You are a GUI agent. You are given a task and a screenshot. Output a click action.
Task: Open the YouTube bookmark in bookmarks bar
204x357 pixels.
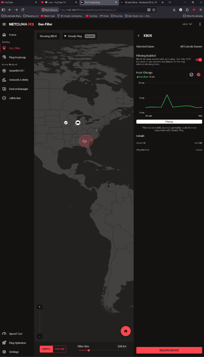click(x=92, y=16)
